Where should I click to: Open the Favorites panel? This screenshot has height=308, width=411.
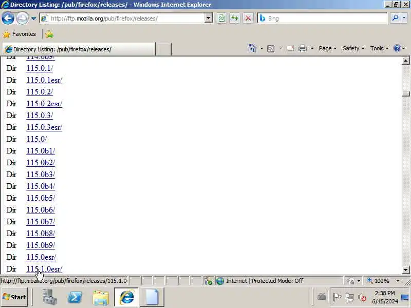point(20,34)
